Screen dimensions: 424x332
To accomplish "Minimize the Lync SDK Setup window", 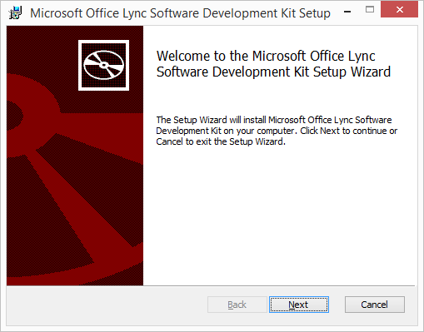I will (x=347, y=11).
